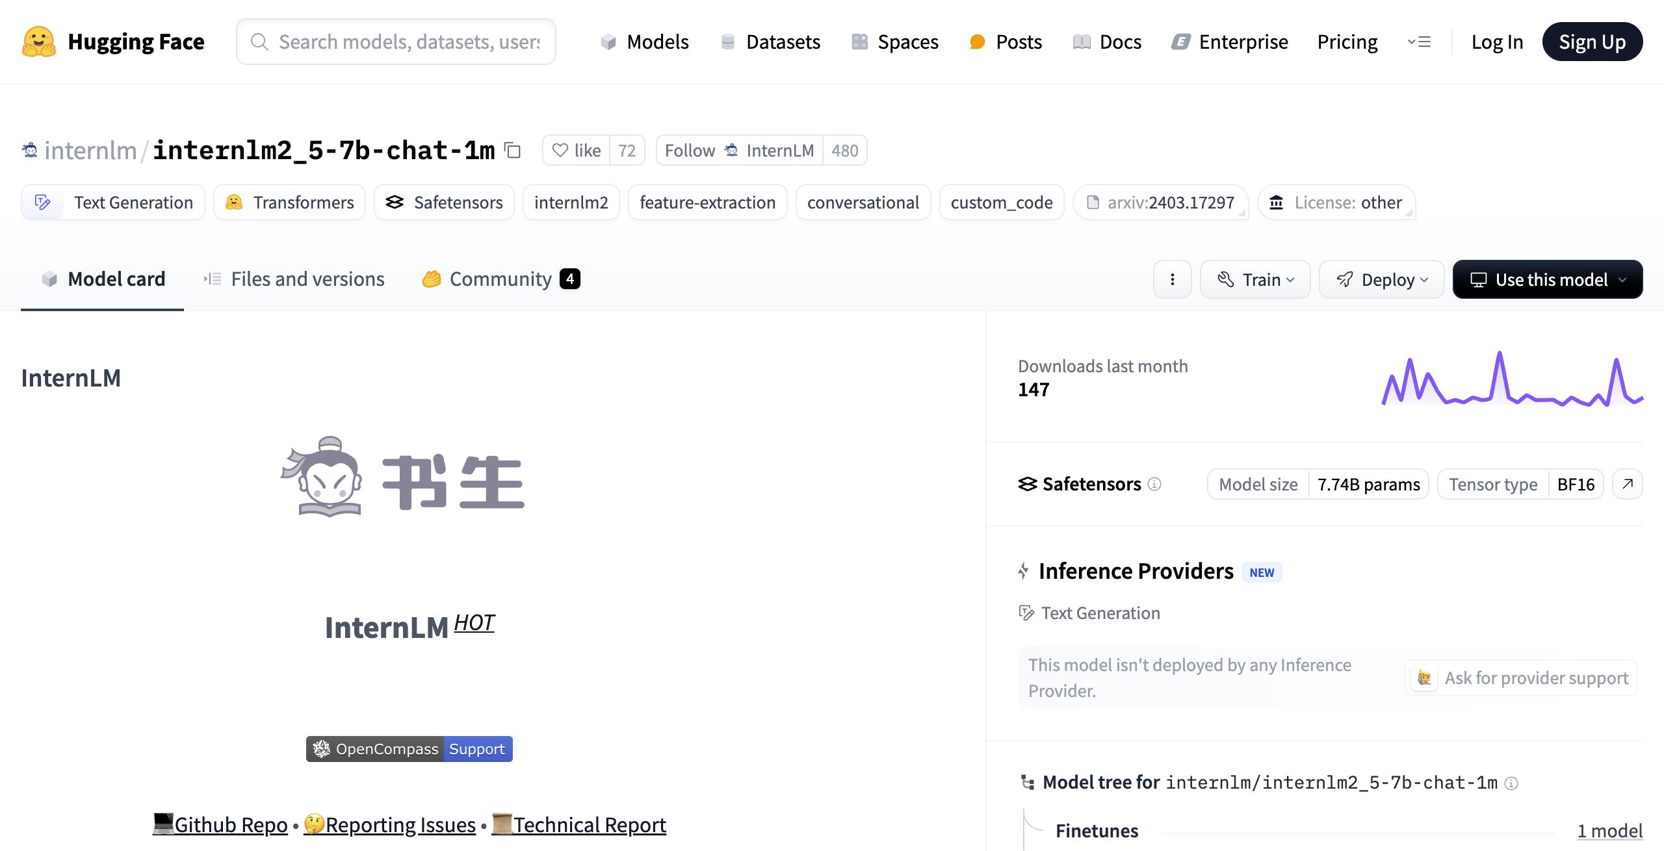
Task: Click the downloads trend chart
Action: 1512,380
